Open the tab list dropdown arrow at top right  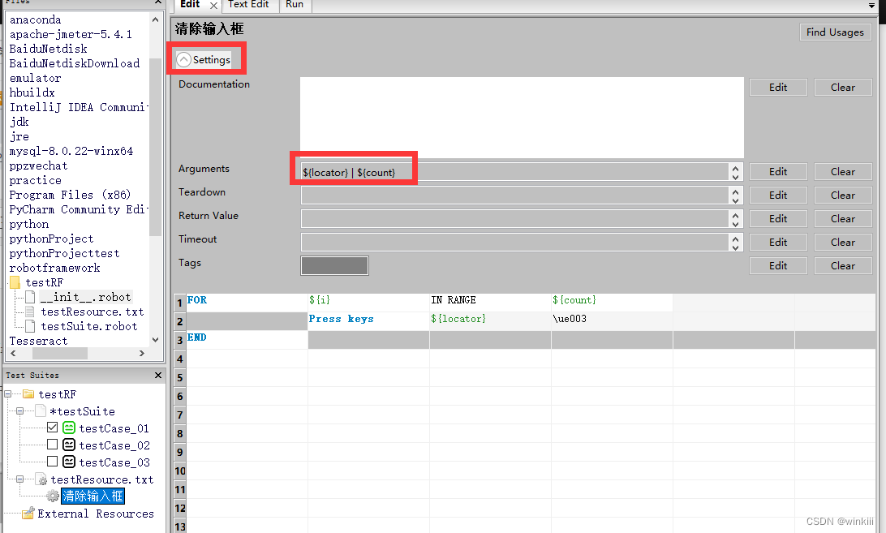point(871,5)
